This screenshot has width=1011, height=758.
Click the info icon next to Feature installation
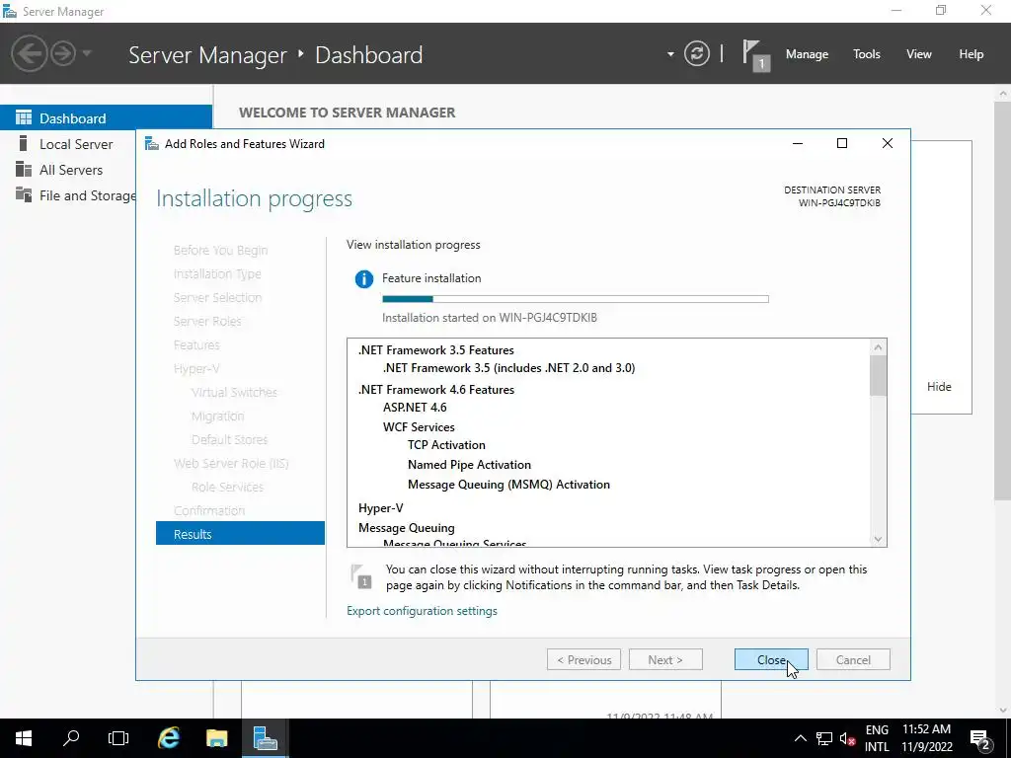(x=363, y=279)
